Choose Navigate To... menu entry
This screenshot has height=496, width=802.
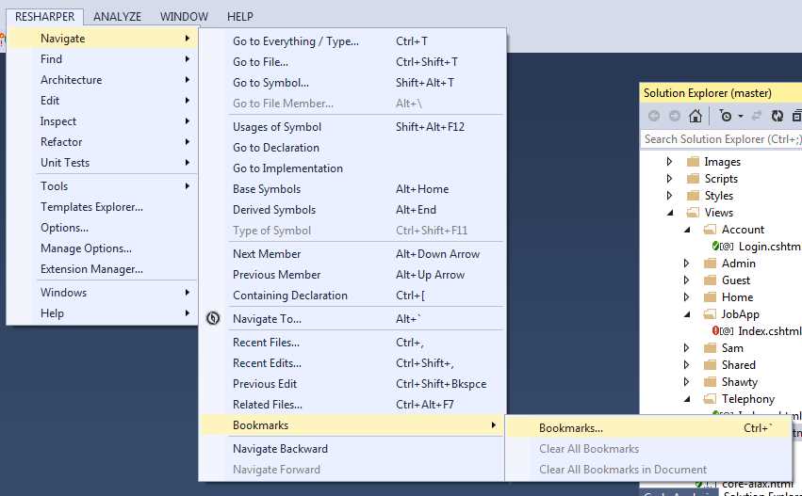click(352, 319)
